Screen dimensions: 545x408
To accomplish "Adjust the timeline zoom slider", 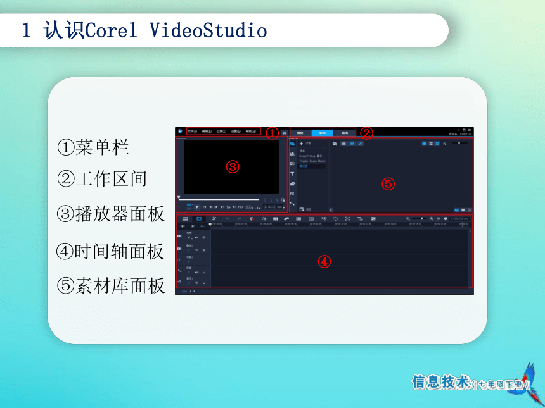I will pyautogui.click(x=420, y=219).
